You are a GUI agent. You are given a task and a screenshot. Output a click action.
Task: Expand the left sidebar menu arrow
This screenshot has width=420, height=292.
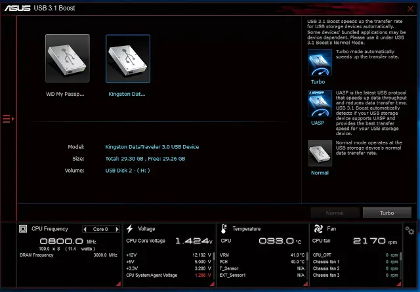coord(9,119)
